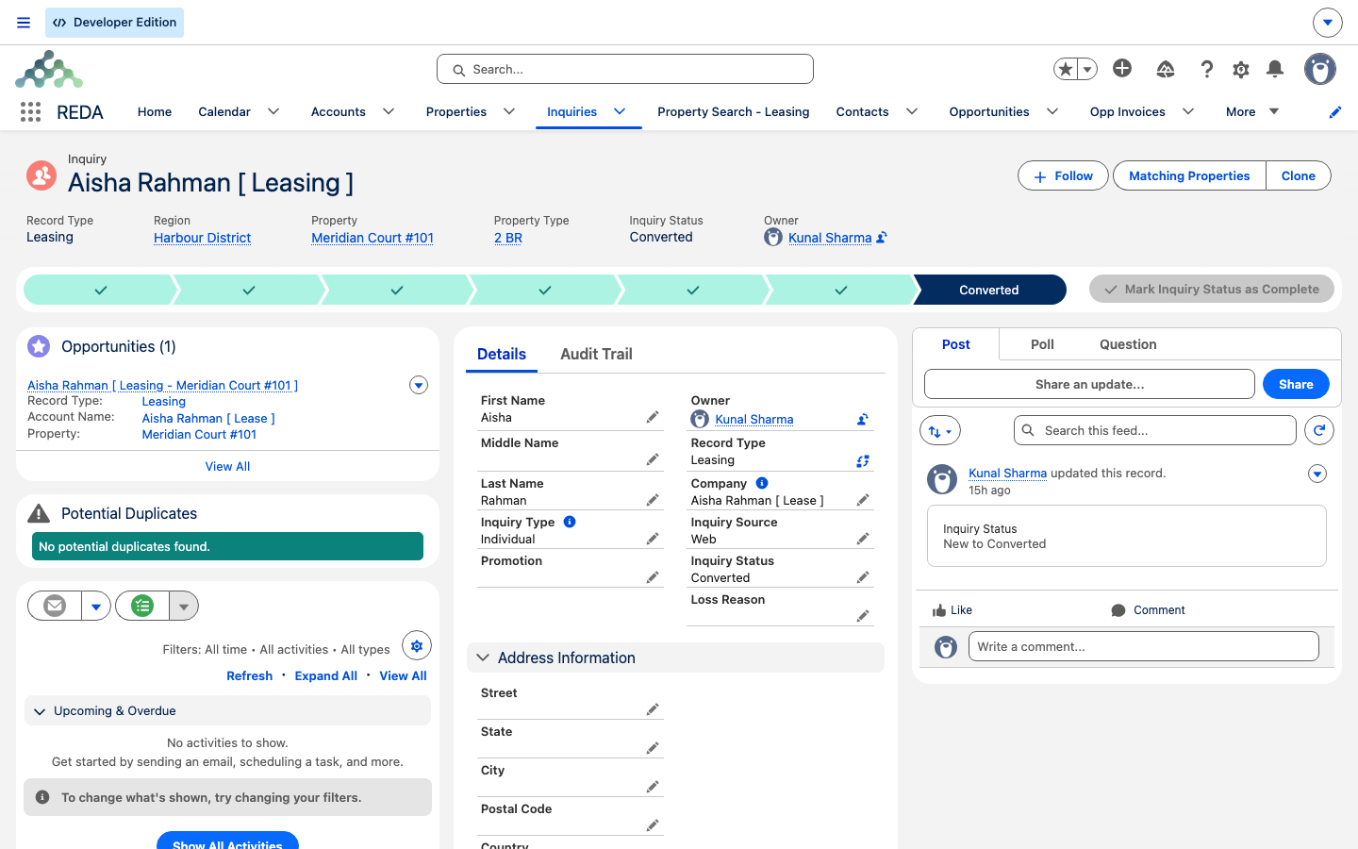This screenshot has width=1358, height=849.
Task: Click Search this feed field
Action: [1154, 430]
